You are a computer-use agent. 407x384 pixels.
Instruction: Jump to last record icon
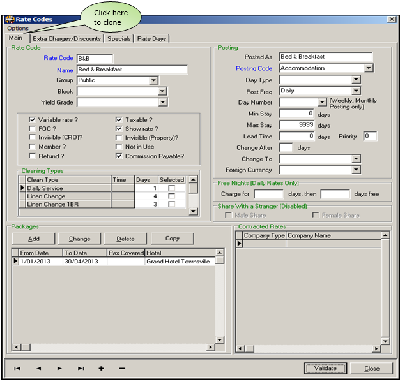tap(81, 368)
